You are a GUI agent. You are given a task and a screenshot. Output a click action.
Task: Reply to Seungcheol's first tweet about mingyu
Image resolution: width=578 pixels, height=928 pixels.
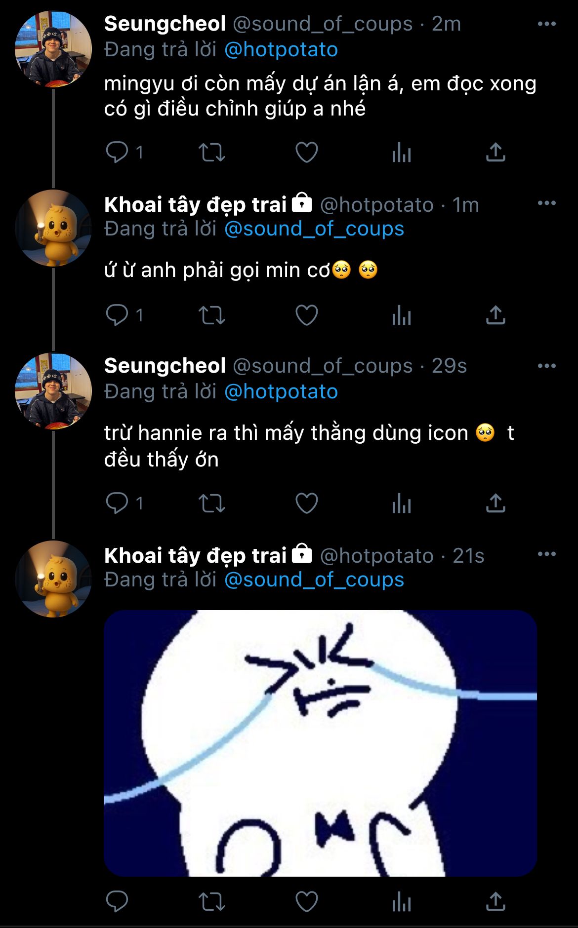point(118,152)
